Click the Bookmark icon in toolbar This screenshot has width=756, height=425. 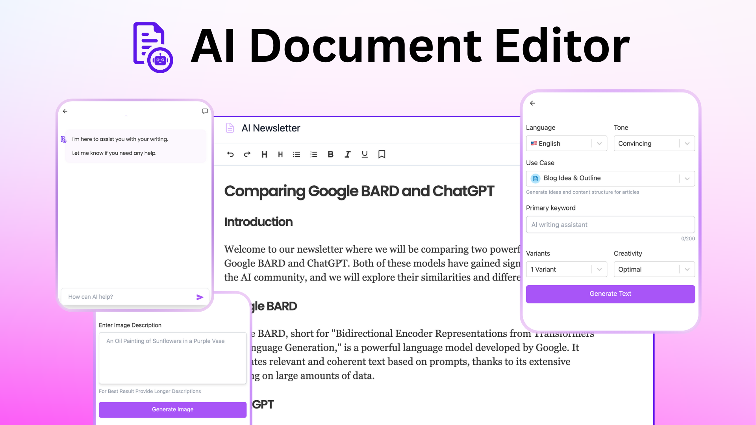382,154
